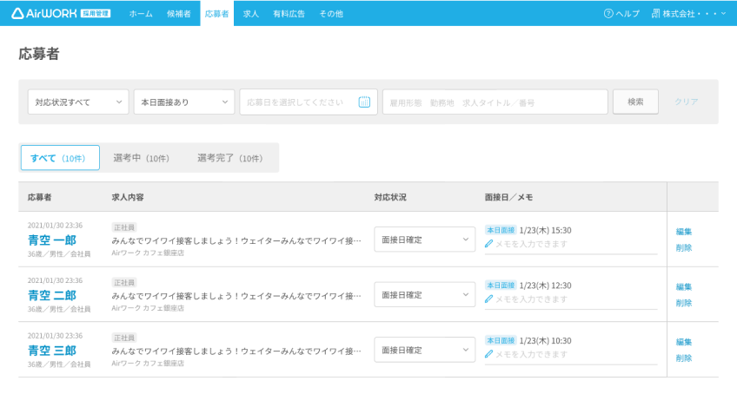Switch to the 選考中 (10件) tab
The width and height of the screenshot is (737, 394).
click(141, 158)
